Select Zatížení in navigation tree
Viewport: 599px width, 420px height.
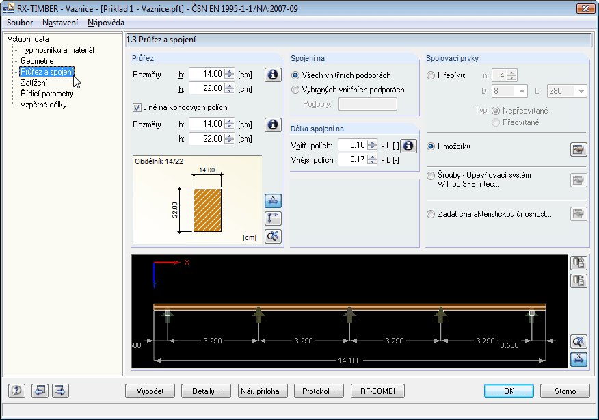pyautogui.click(x=34, y=83)
